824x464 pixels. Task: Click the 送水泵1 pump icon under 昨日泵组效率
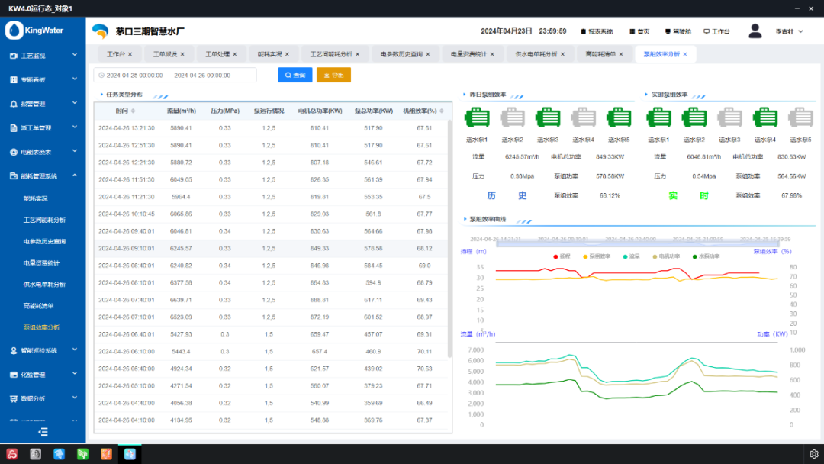click(x=477, y=118)
